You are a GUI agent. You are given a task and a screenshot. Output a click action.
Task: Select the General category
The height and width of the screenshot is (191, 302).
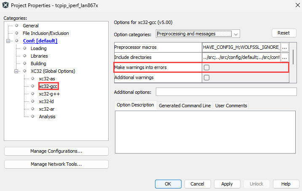[x=30, y=26]
